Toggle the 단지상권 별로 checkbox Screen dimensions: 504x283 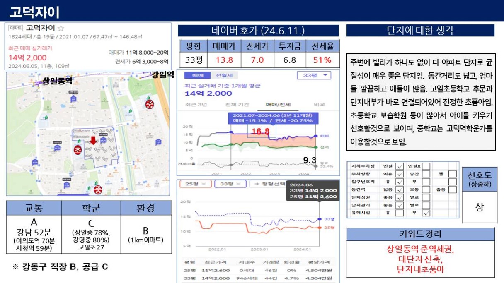click(426, 197)
